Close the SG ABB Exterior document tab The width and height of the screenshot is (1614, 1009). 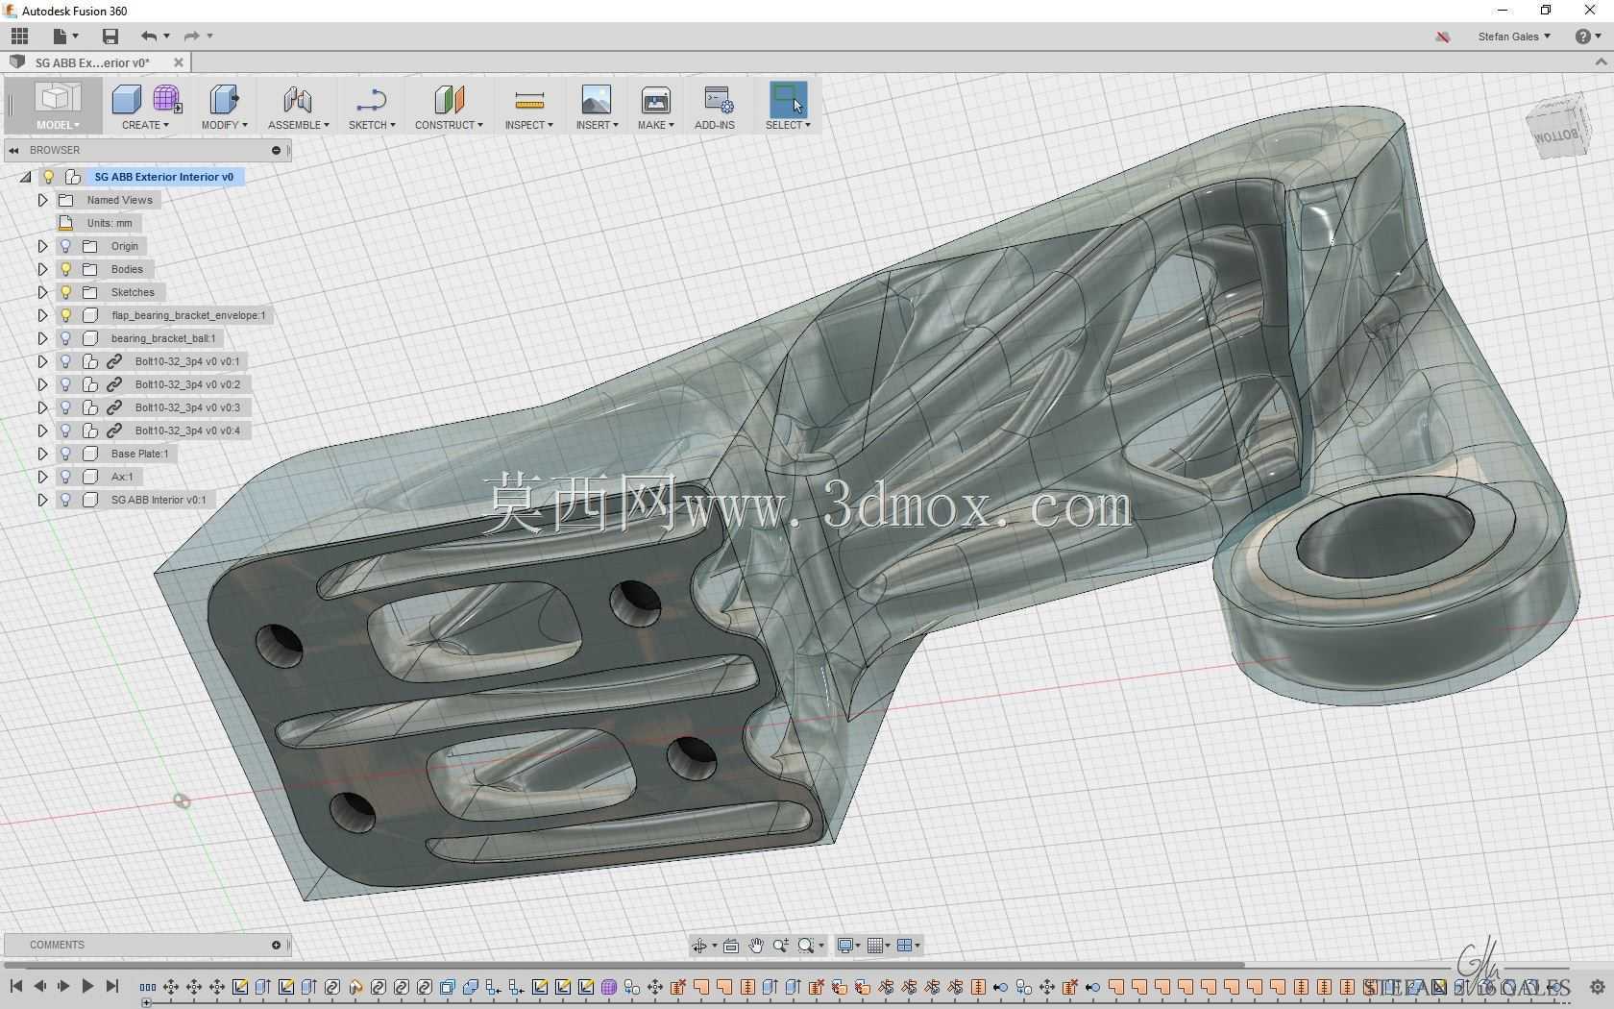click(178, 62)
